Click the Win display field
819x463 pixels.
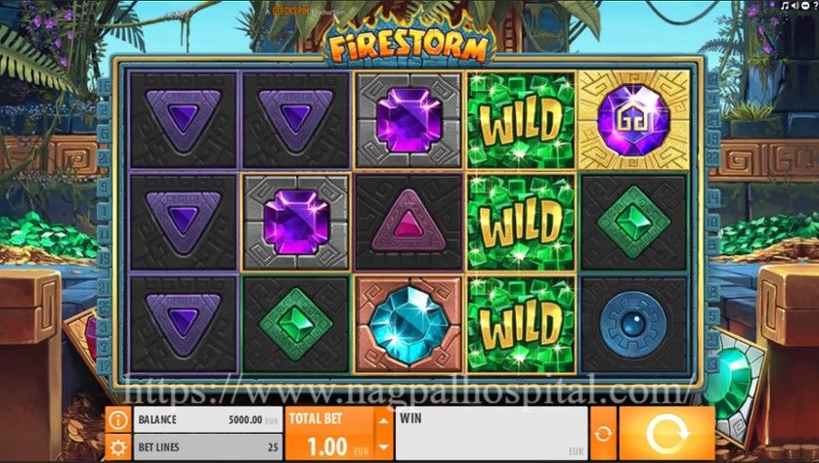491,433
